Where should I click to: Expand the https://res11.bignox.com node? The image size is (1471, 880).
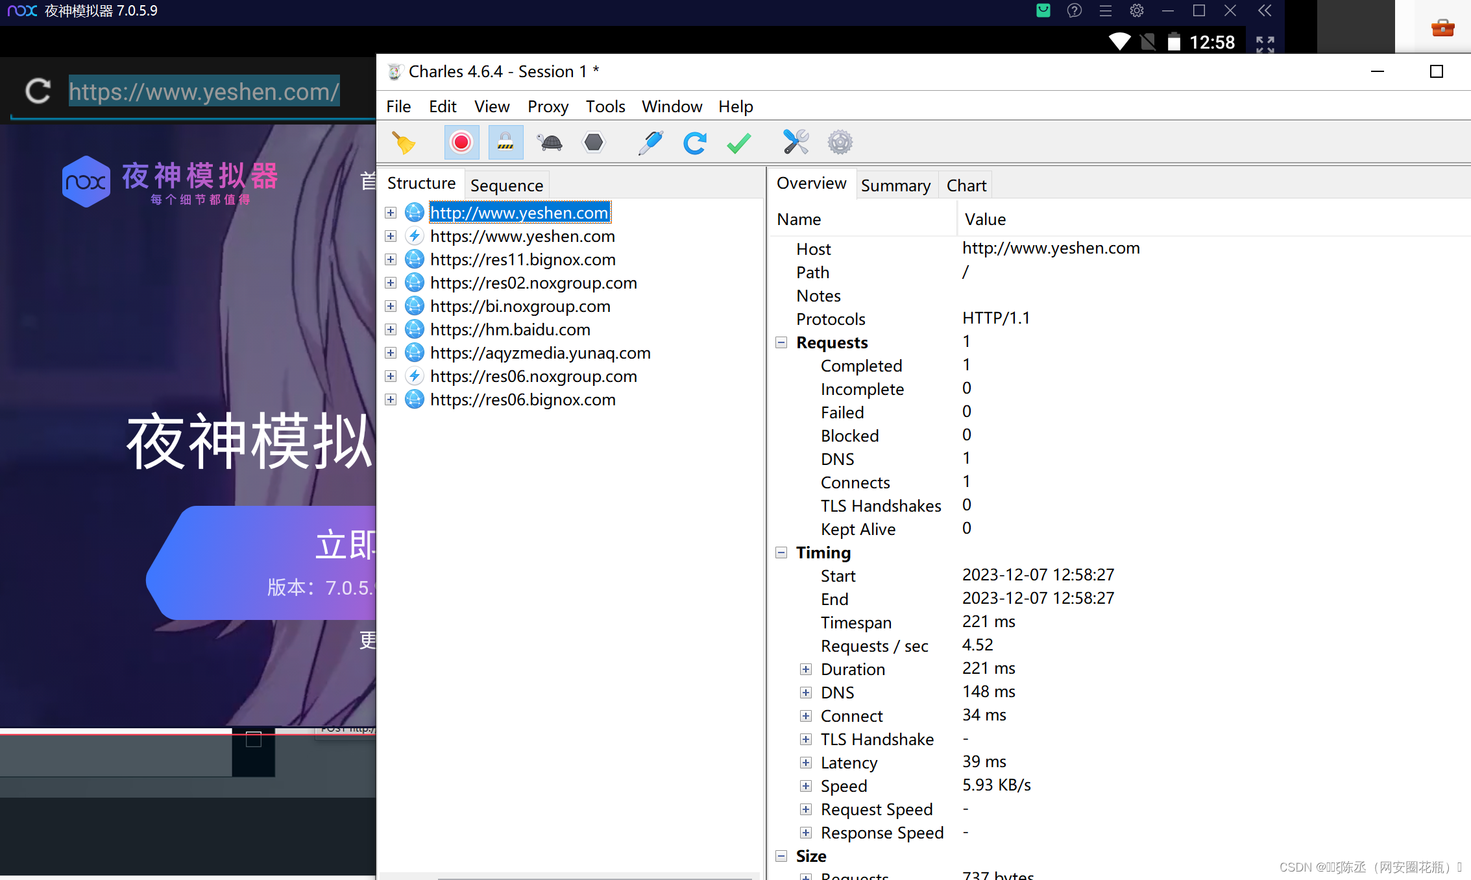pos(391,259)
